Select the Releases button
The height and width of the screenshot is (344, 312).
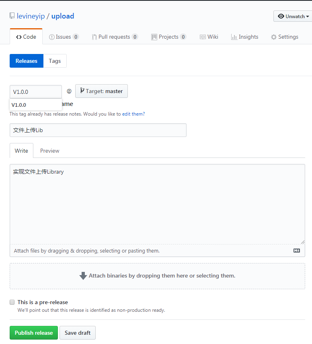click(27, 61)
